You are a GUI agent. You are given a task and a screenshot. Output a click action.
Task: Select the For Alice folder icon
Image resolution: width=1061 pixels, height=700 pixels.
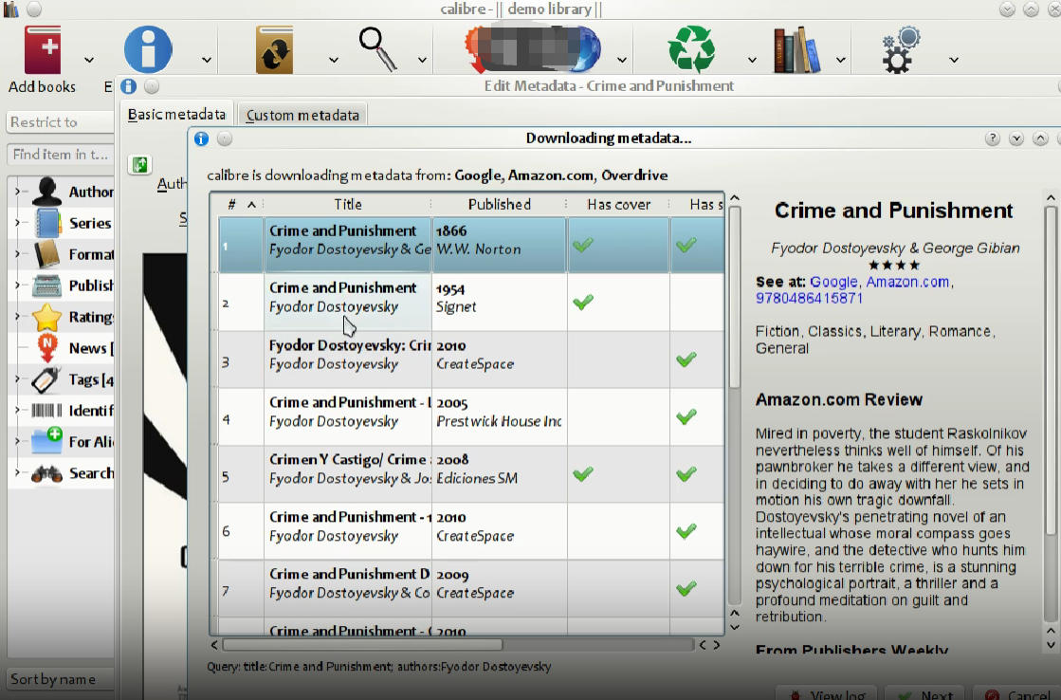[x=46, y=441]
